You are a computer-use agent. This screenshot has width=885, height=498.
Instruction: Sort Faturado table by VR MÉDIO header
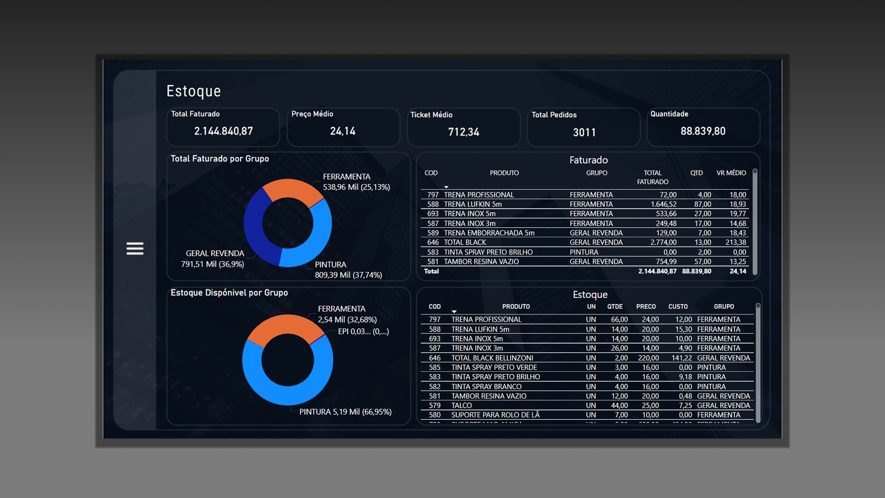click(x=731, y=173)
